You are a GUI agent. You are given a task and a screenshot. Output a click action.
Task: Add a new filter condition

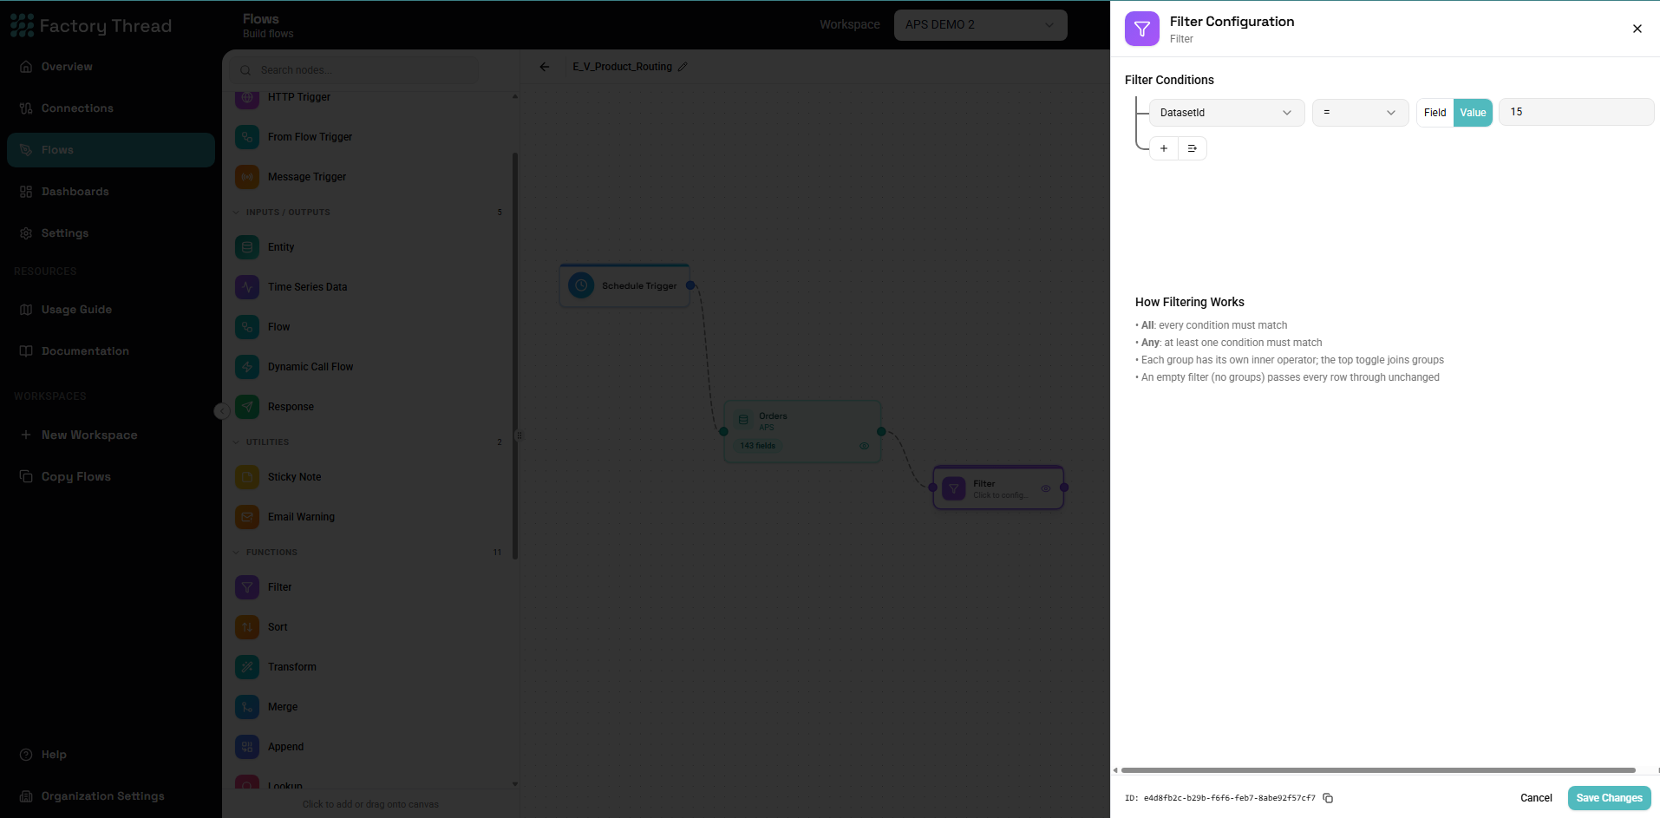pyautogui.click(x=1164, y=148)
